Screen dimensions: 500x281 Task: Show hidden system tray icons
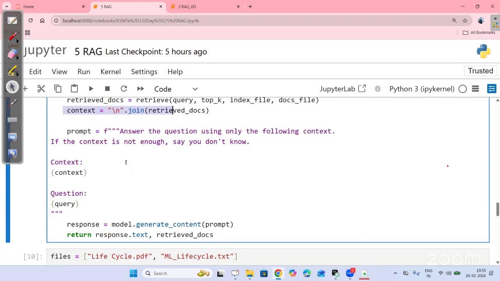pyautogui.click(x=395, y=273)
